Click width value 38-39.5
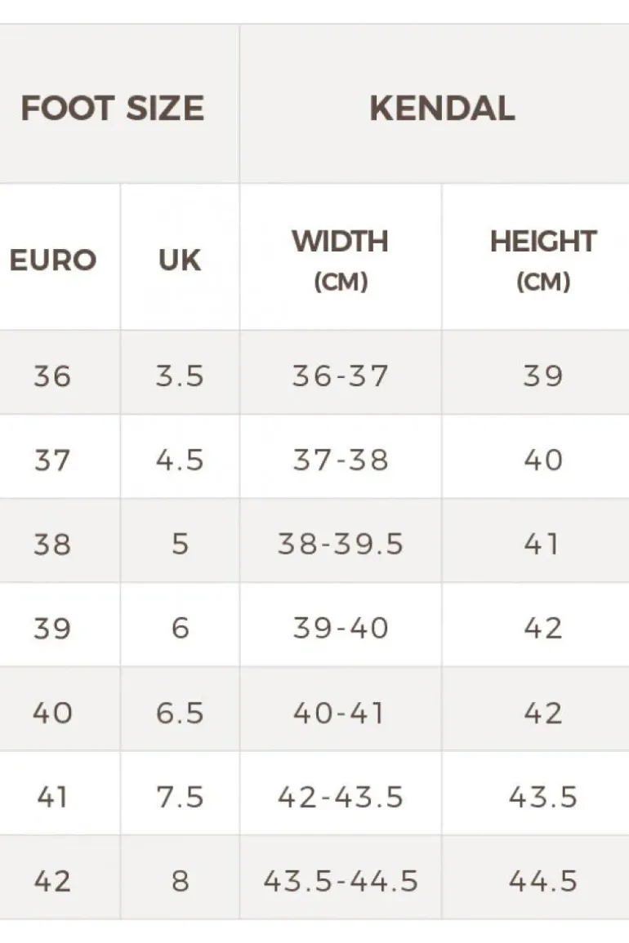Image resolution: width=629 pixels, height=943 pixels. coord(340,545)
